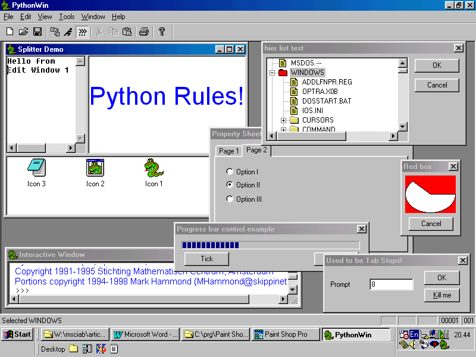Select IOS.INI in the tree
The image size is (476, 357).
click(312, 111)
